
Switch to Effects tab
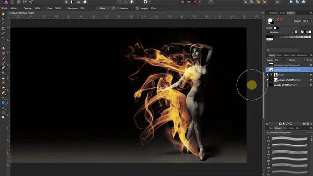click(279, 55)
